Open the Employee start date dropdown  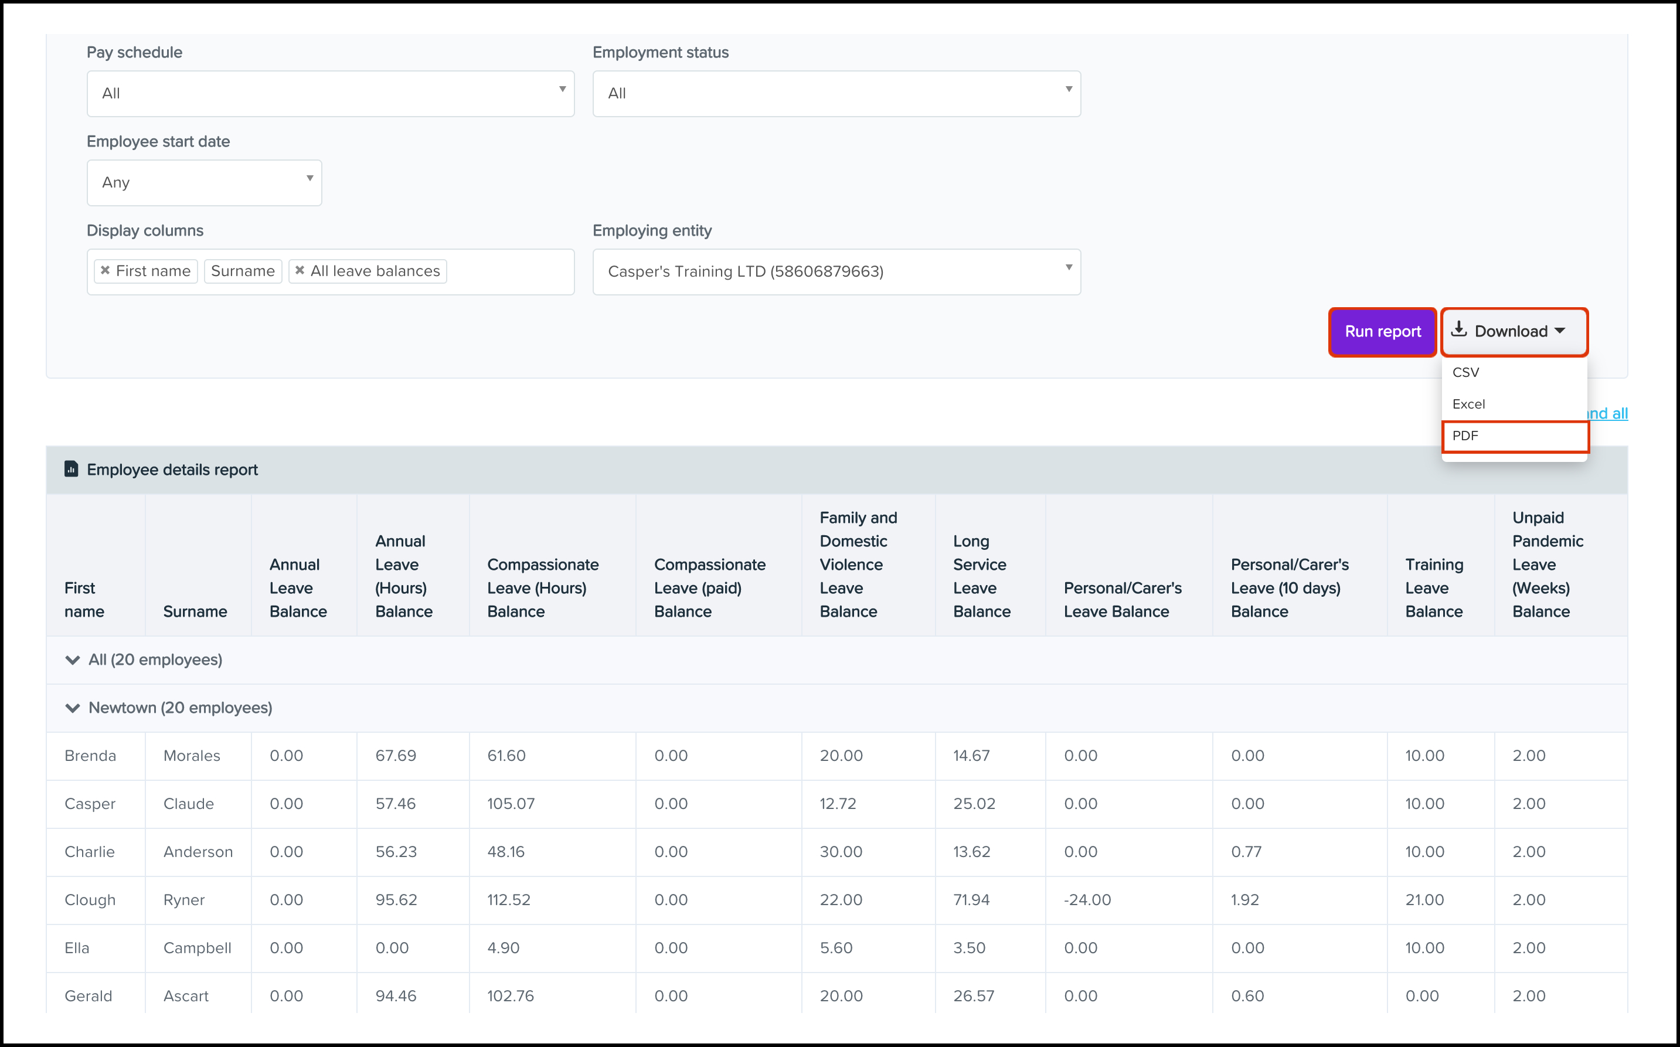click(204, 183)
